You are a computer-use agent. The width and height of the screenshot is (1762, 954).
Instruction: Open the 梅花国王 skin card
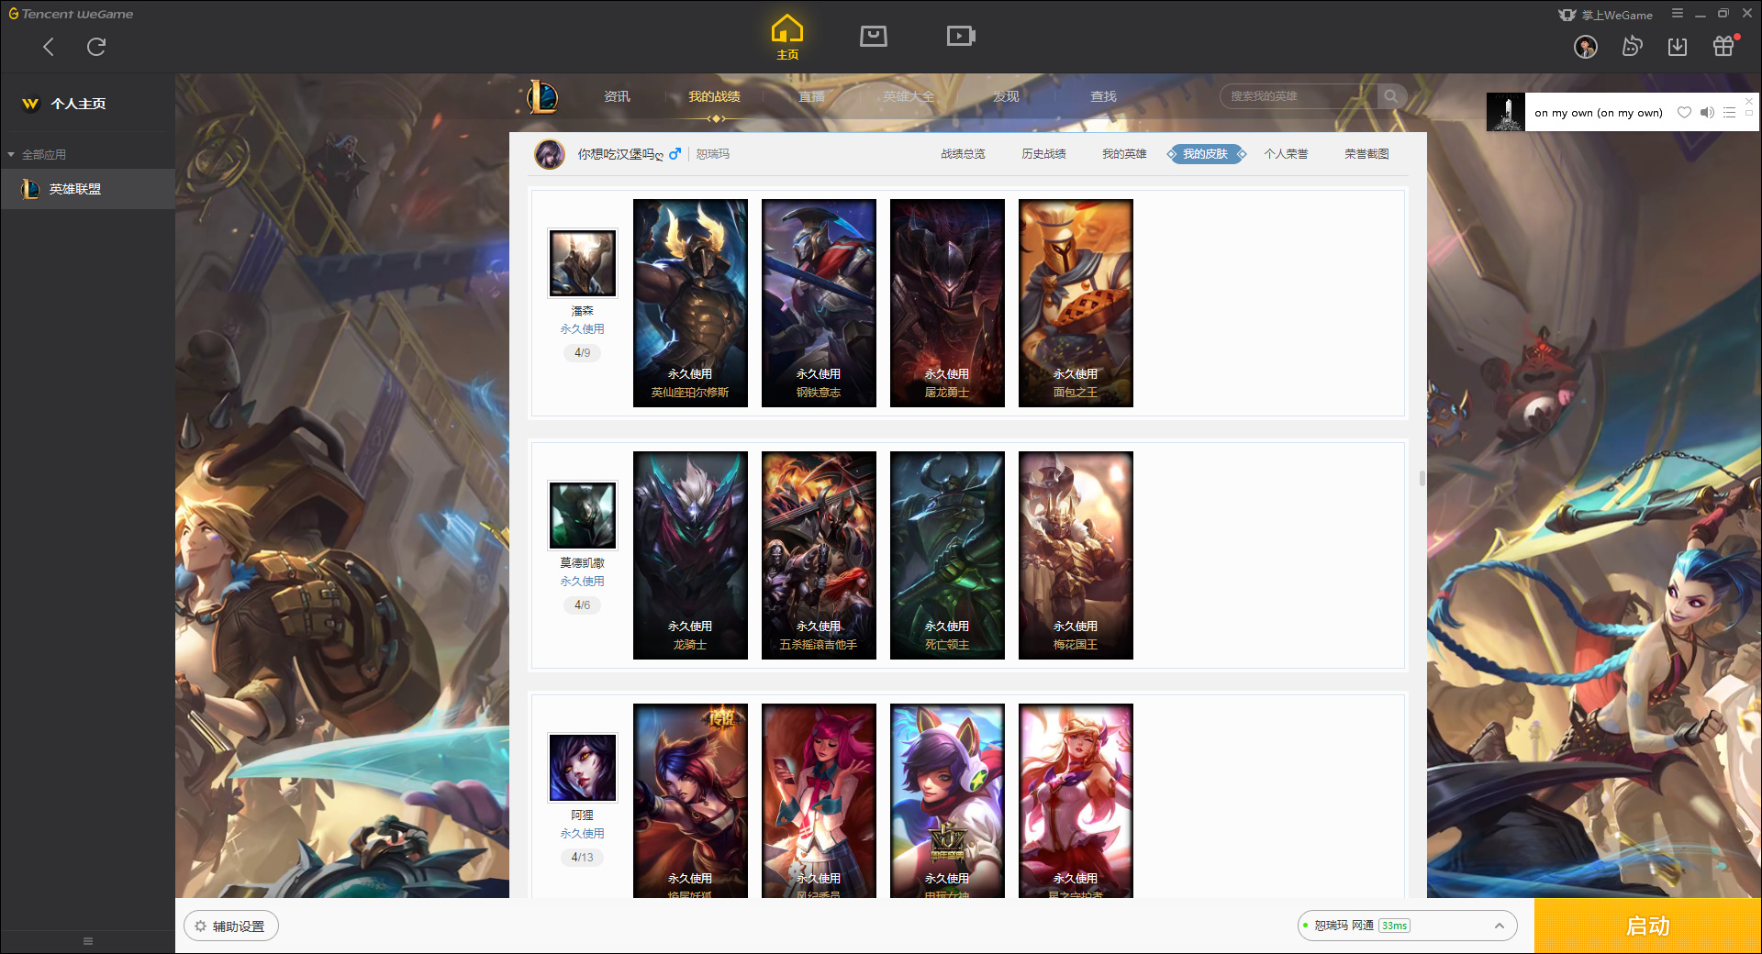pyautogui.click(x=1076, y=555)
